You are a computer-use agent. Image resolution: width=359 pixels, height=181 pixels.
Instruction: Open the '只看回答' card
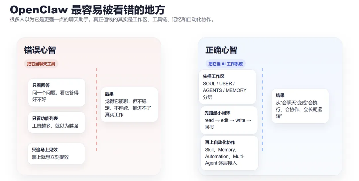click(x=57, y=92)
